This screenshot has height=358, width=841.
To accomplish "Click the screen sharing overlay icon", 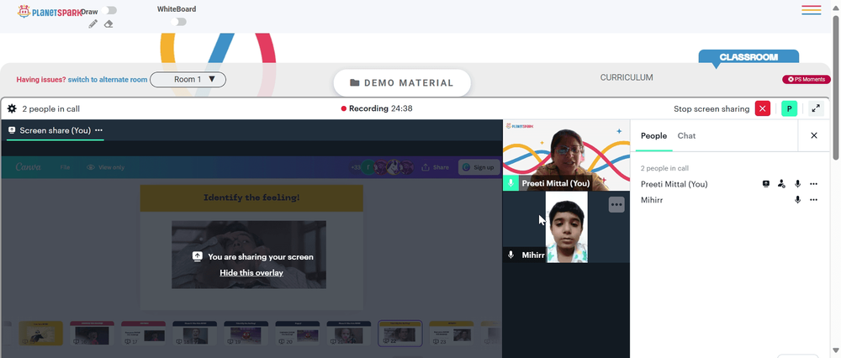I will coord(198,256).
